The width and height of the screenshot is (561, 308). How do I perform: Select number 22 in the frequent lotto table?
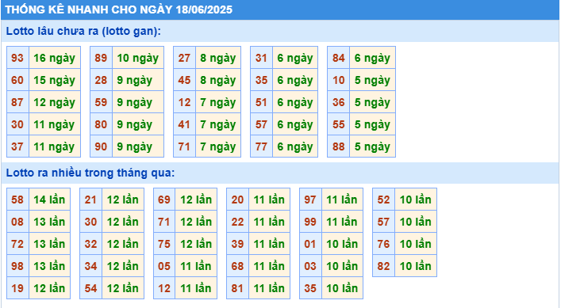pos(237,221)
